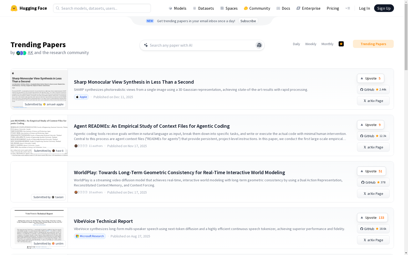Open the Models nav item

(x=177, y=8)
